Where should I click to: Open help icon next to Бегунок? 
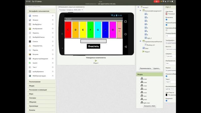click(x=53, y=54)
